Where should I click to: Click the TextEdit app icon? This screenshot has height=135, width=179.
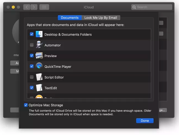(39, 88)
